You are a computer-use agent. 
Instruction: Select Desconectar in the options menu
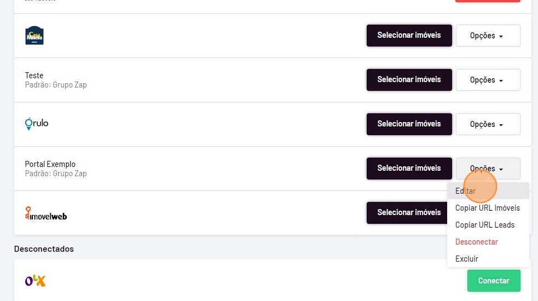[476, 242]
